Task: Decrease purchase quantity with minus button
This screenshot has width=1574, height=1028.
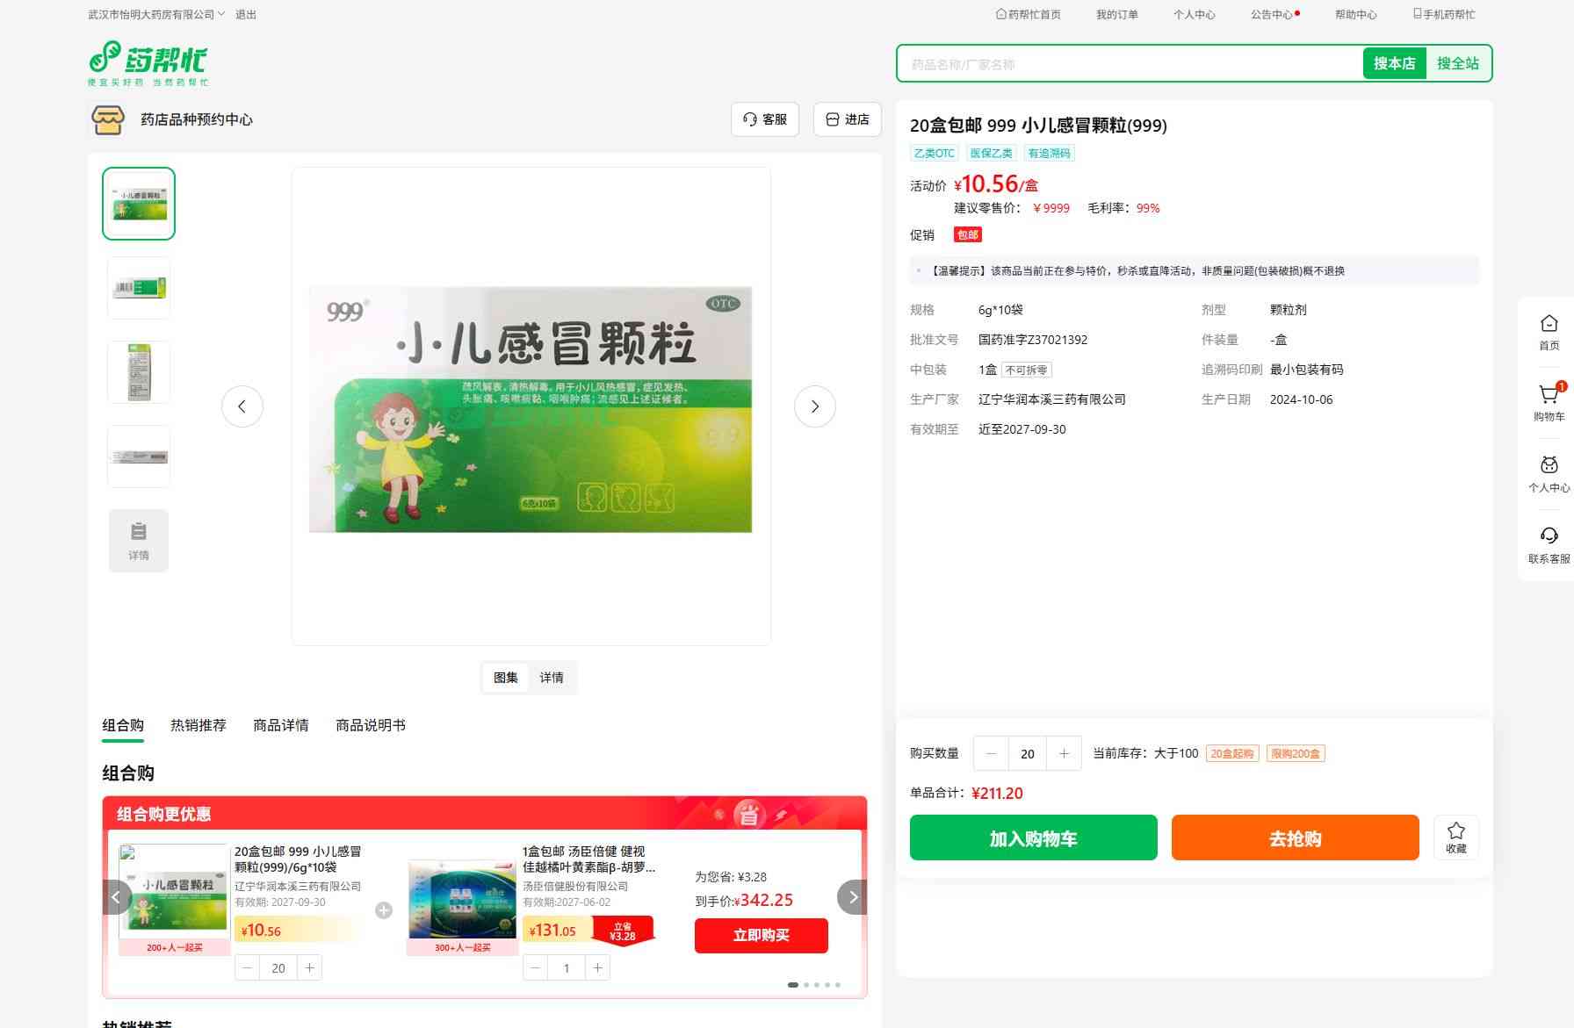Action: click(x=992, y=753)
